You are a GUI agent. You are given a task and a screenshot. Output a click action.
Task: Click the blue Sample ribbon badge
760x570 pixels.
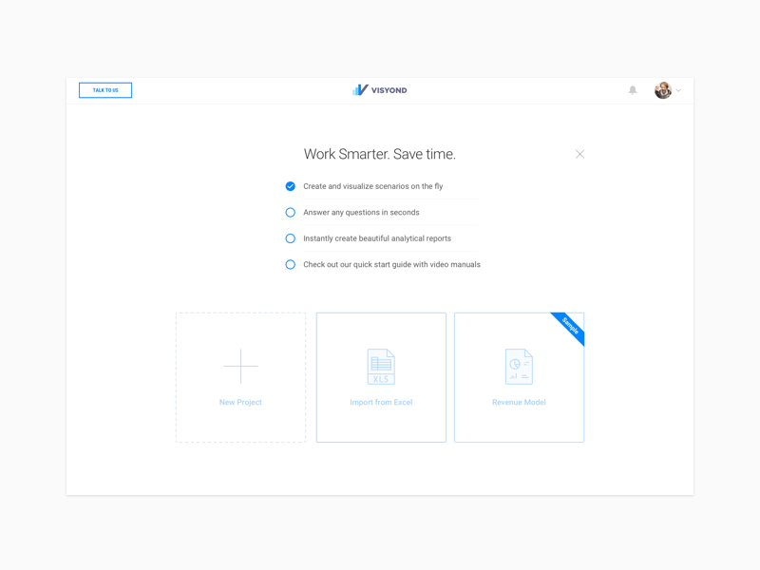570,327
